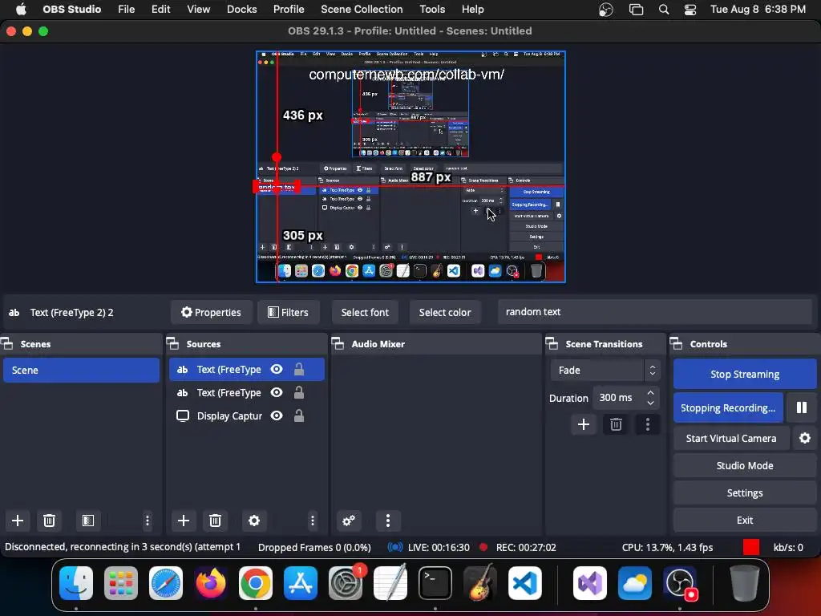This screenshot has height=616, width=821.
Task: Open scene filters icon in Scenes dock
Action: [88, 520]
